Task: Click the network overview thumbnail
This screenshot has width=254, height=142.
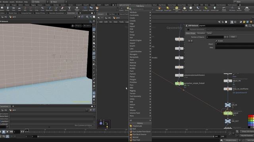Action: click(104, 124)
